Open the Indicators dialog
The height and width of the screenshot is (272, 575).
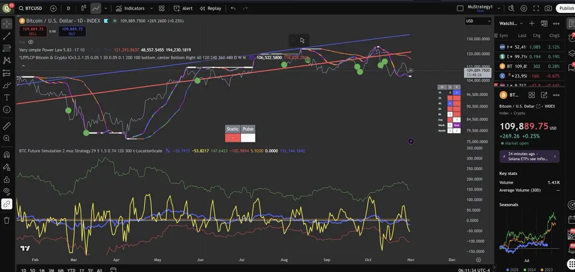[x=130, y=8]
